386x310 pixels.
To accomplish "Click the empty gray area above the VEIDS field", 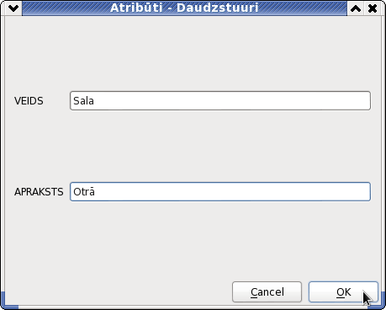I will click(x=193, y=53).
